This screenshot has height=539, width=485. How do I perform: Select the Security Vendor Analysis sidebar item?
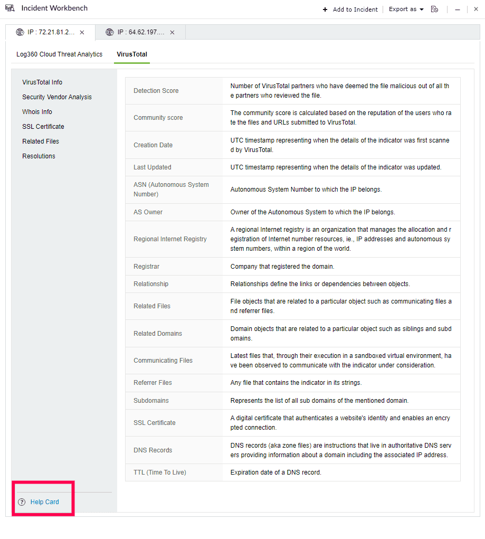tap(56, 97)
